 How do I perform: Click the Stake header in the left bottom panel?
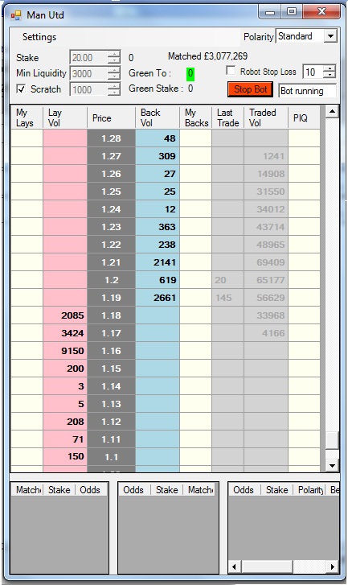59,490
